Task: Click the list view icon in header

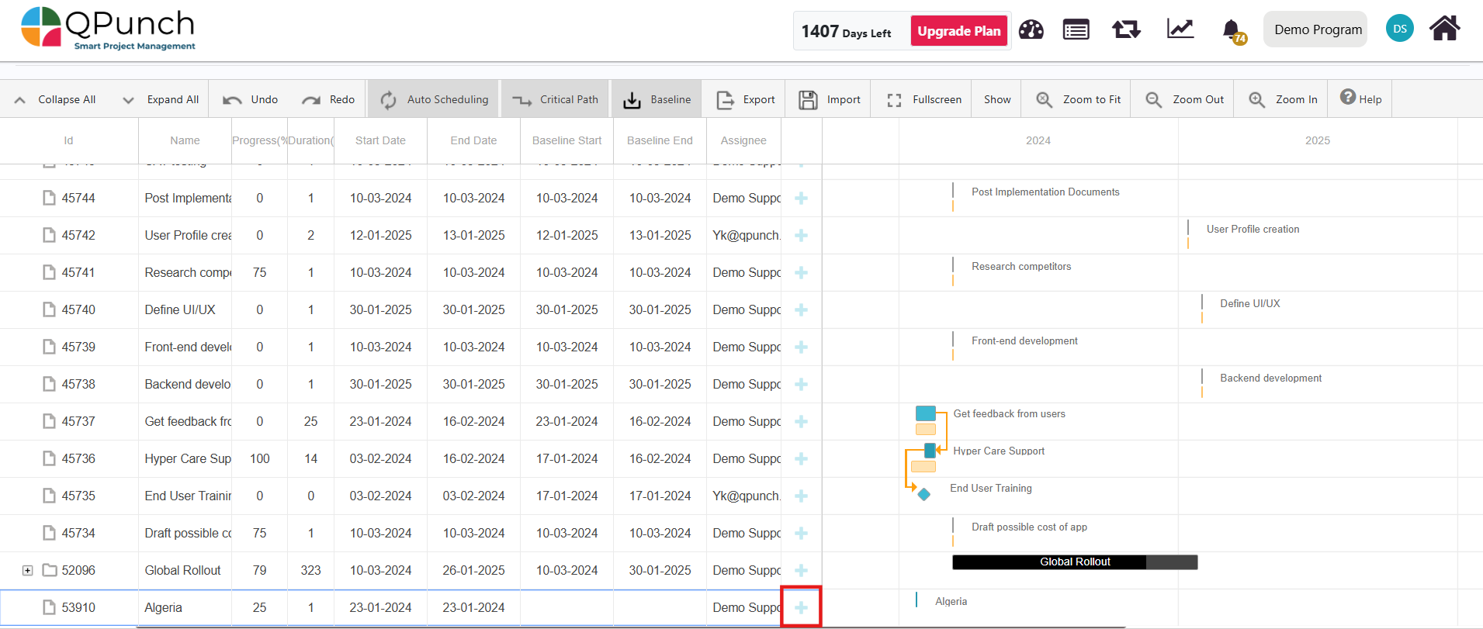Action: pyautogui.click(x=1076, y=30)
